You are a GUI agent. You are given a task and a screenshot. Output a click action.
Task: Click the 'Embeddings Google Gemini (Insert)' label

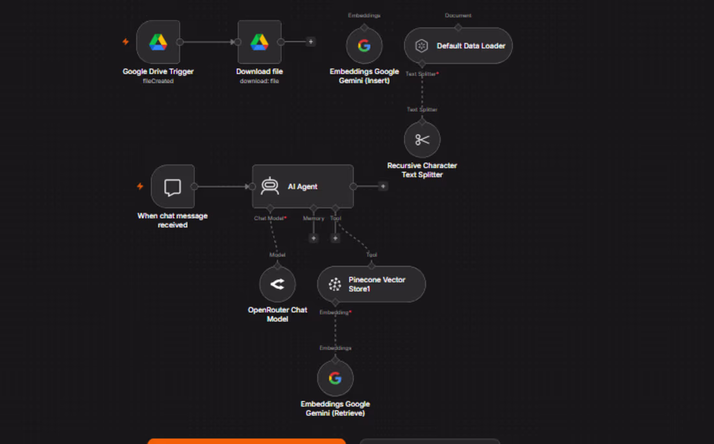(364, 76)
